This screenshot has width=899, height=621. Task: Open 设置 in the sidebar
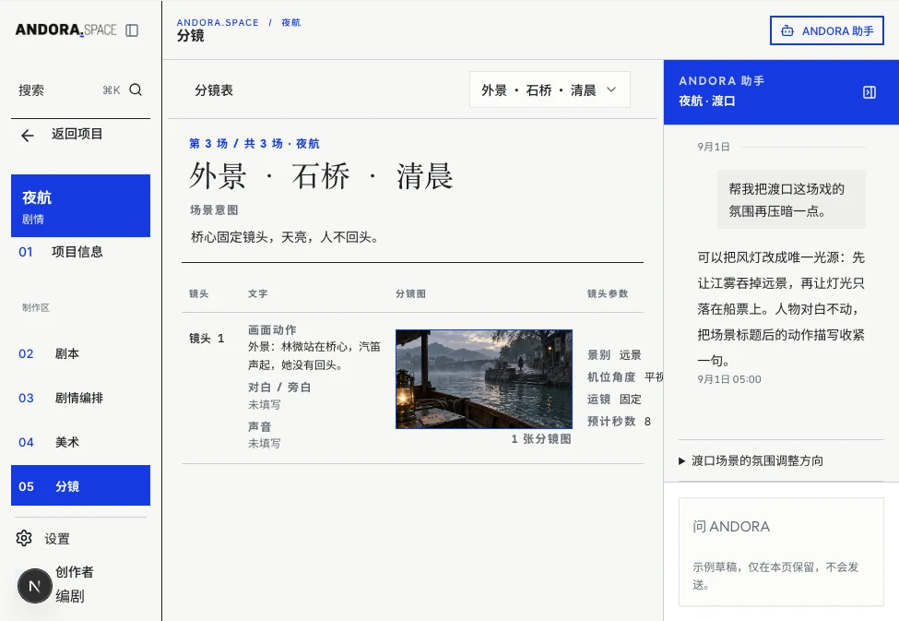click(57, 538)
